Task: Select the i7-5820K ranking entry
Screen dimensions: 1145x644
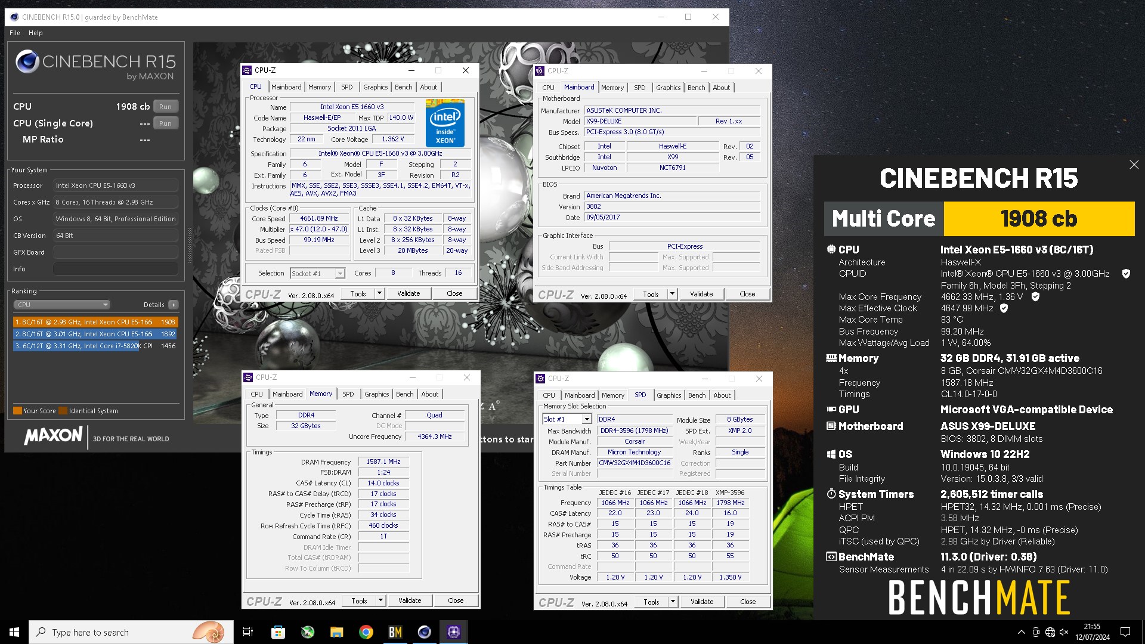Action: [x=95, y=346]
